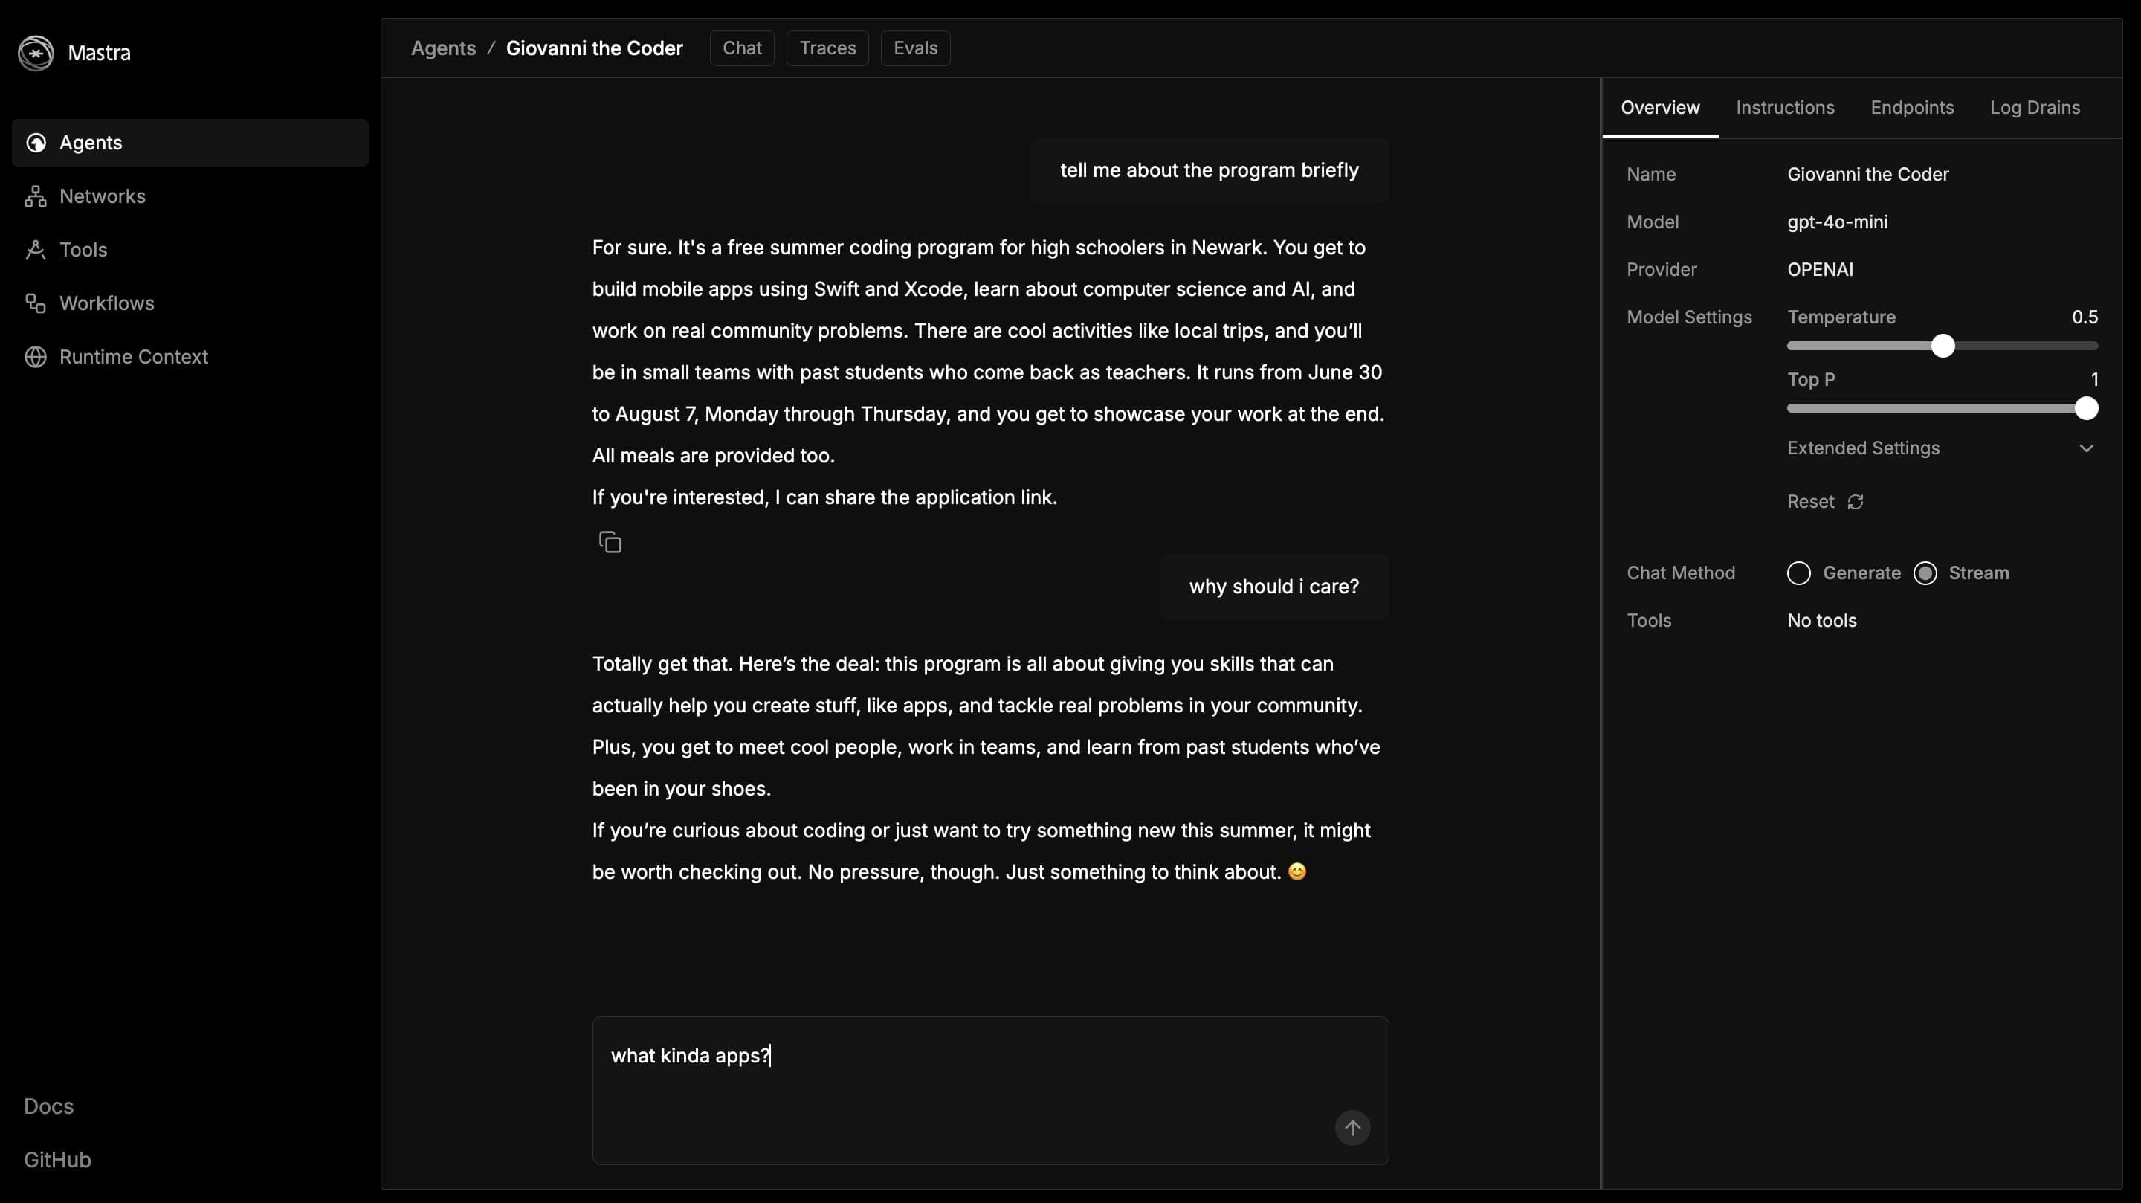The height and width of the screenshot is (1203, 2141).
Task: Click 'Giovanni the Coder' in the breadcrumb
Action: pos(594,48)
